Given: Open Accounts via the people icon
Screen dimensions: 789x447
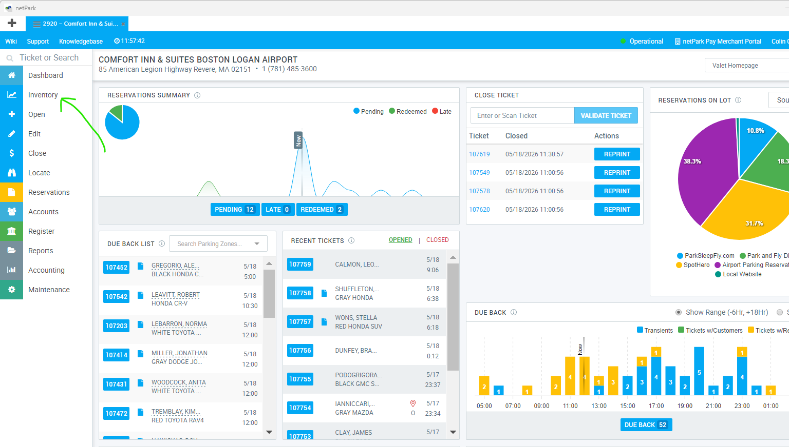Looking at the screenshot, I should click(x=11, y=212).
